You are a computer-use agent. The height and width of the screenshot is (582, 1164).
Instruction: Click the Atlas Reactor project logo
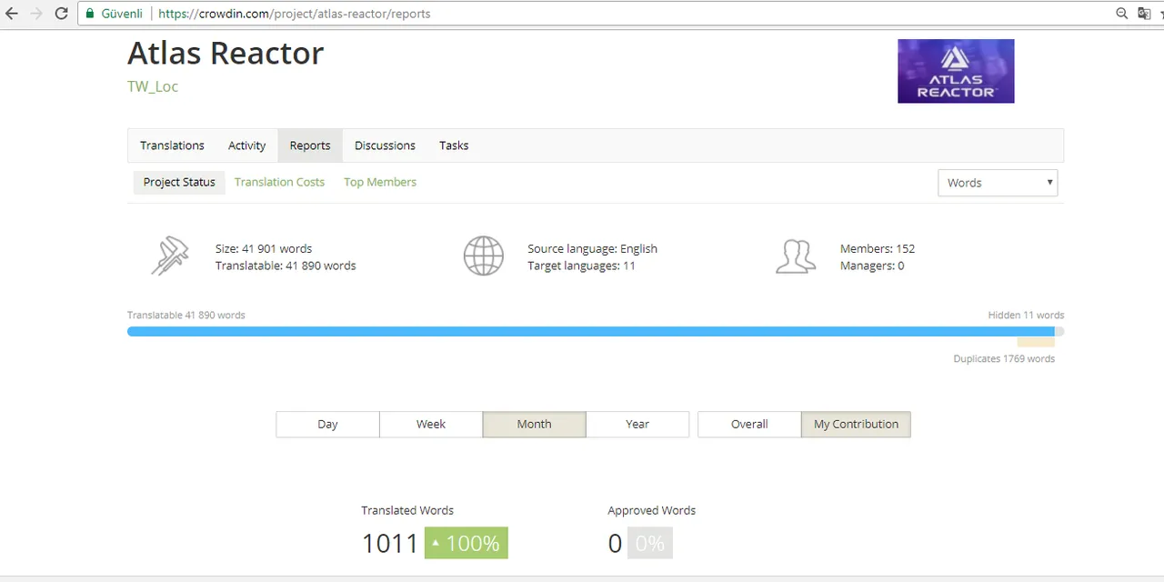pos(956,71)
